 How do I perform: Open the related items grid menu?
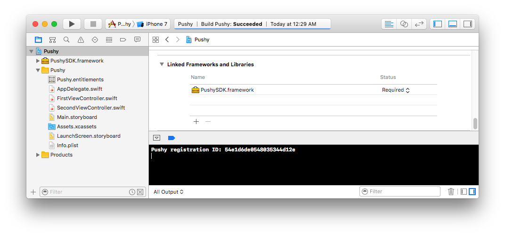point(155,39)
